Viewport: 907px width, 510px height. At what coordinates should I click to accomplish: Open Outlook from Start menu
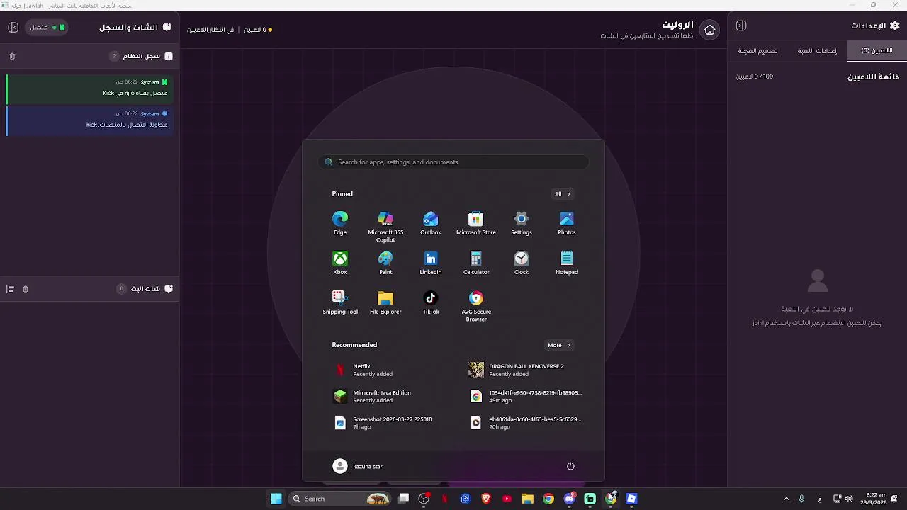[x=431, y=222]
